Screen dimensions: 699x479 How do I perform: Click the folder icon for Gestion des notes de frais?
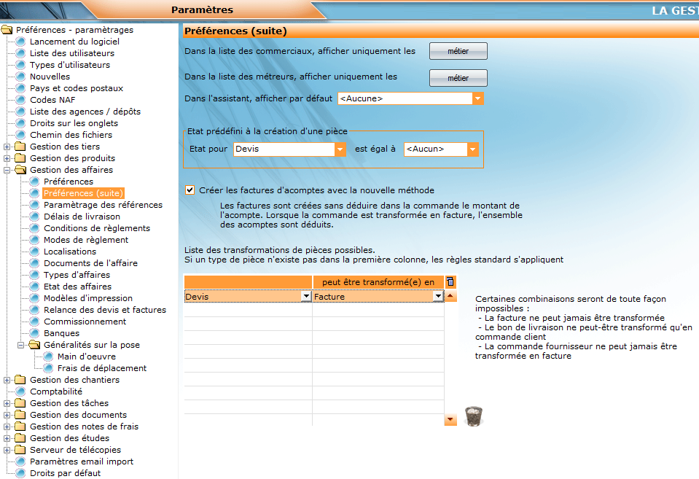coord(20,427)
